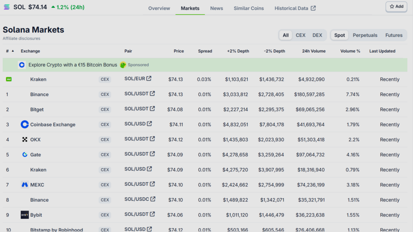
Task: Sort by the -2% Depth column header
Action: [274, 51]
